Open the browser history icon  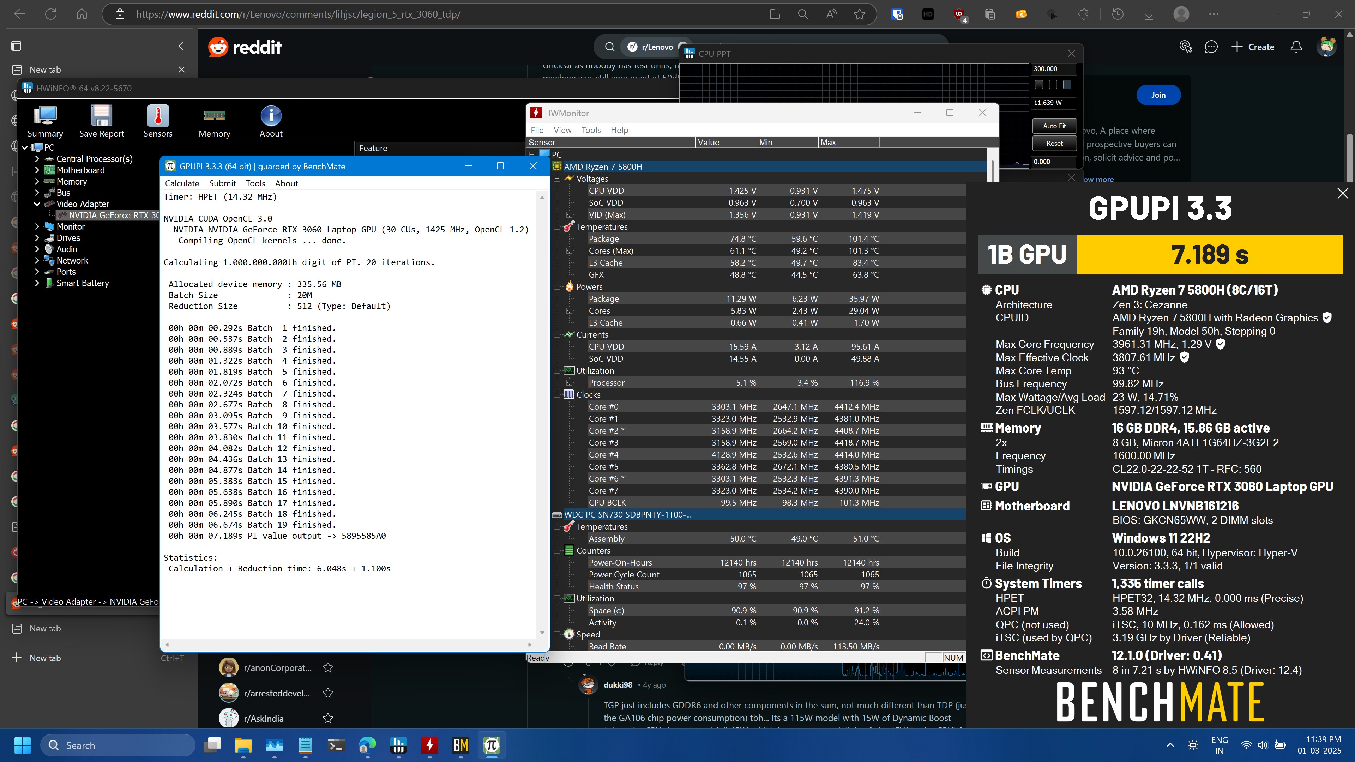(1118, 14)
